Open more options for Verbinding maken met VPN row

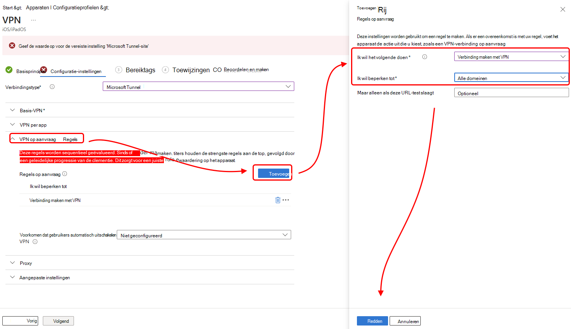pos(286,200)
